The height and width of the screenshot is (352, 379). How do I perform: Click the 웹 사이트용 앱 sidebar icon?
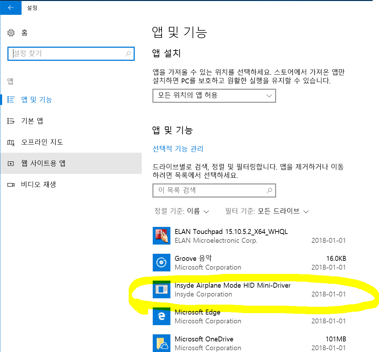pos(11,164)
